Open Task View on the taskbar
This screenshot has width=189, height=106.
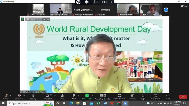coord(64,103)
